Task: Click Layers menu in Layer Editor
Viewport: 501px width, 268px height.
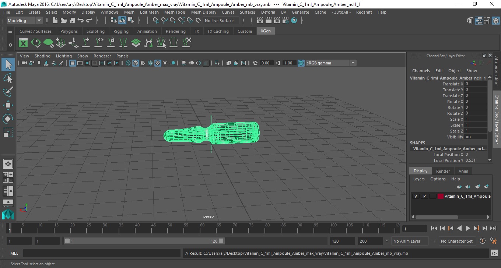Action: [419, 179]
